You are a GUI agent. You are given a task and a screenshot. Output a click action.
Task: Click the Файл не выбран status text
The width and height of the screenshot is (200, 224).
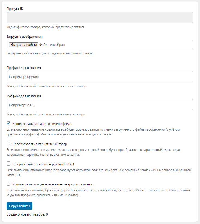[52, 45]
